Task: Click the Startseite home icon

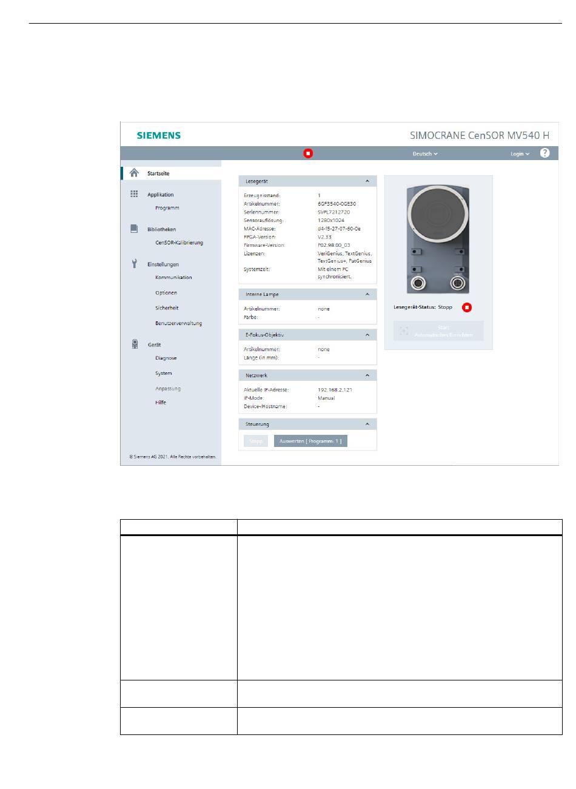Action: coord(134,173)
